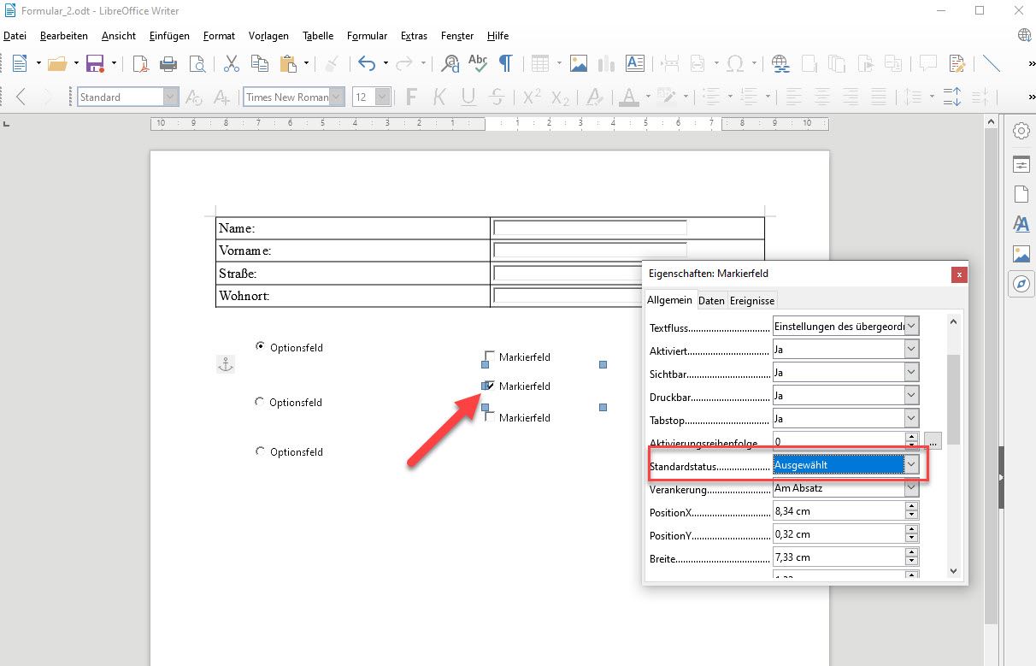Click the Vorname text field in table
Image resolution: width=1036 pixels, height=666 pixels.
pos(590,250)
